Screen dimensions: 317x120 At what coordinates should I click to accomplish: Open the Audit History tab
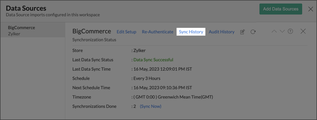(221, 32)
